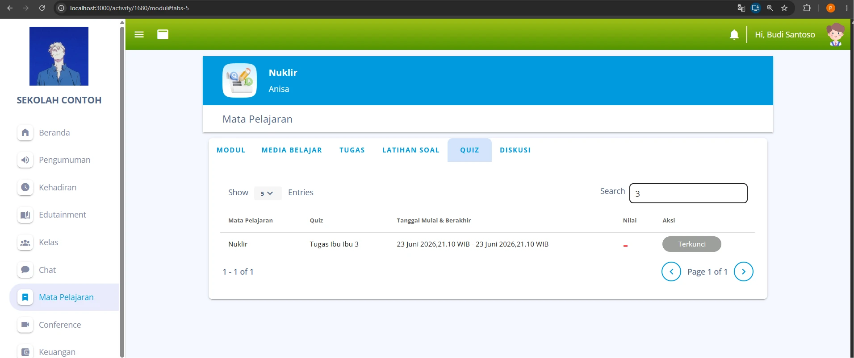Click the quiz name Tugas Ibu Ibu 3
854x358 pixels.
334,244
